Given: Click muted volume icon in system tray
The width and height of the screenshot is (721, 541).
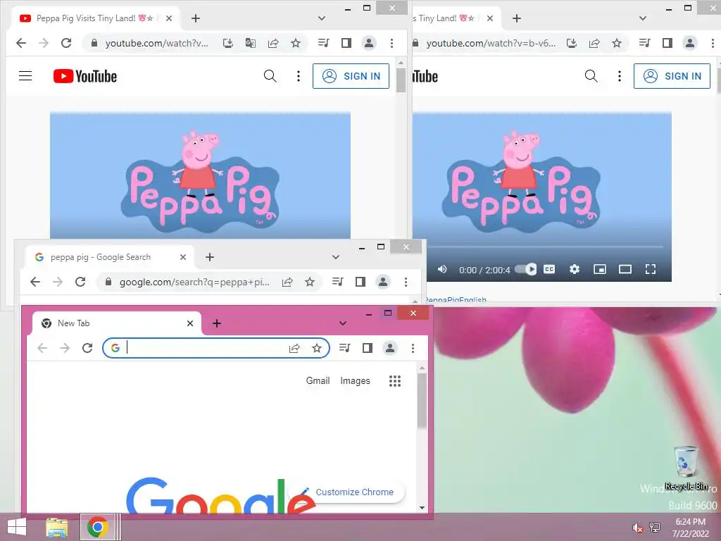Looking at the screenshot, I should coord(637,527).
